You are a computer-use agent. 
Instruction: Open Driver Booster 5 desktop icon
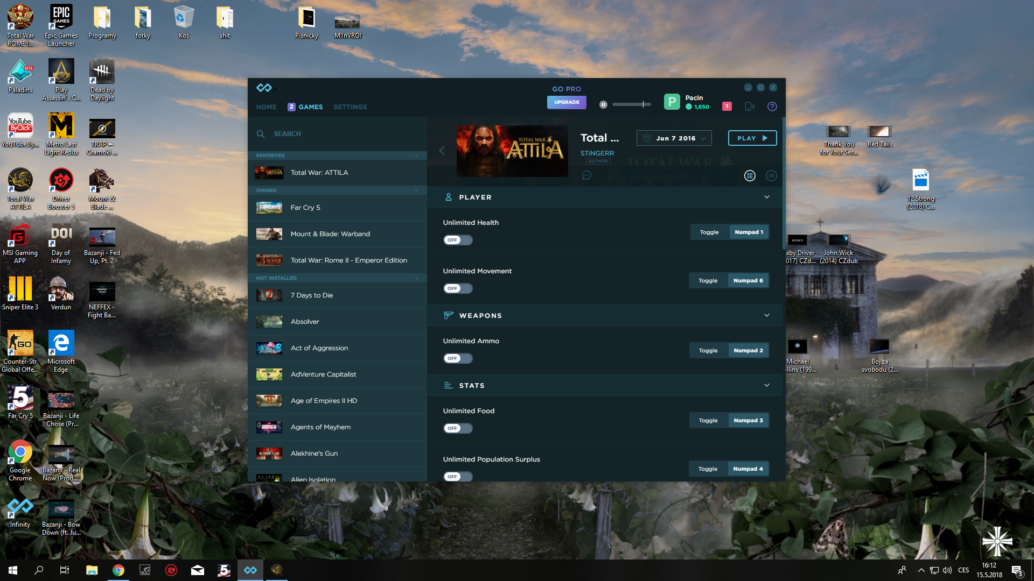coord(61,189)
